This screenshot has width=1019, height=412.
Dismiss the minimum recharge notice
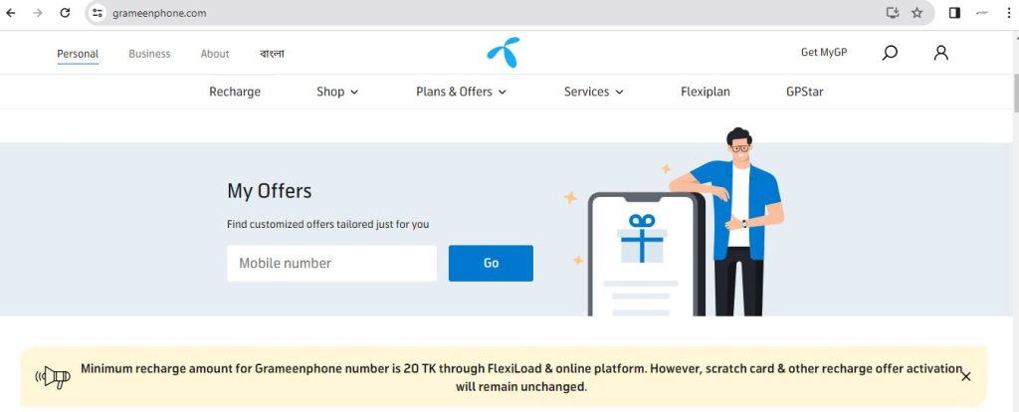pyautogui.click(x=965, y=376)
